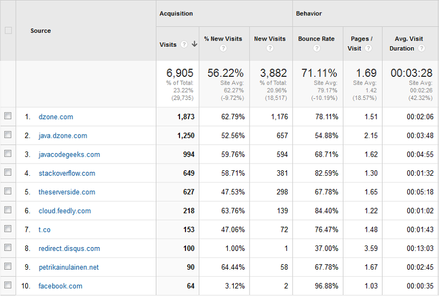Open the theserverside.com source link
The width and height of the screenshot is (439, 296).
(x=66, y=192)
